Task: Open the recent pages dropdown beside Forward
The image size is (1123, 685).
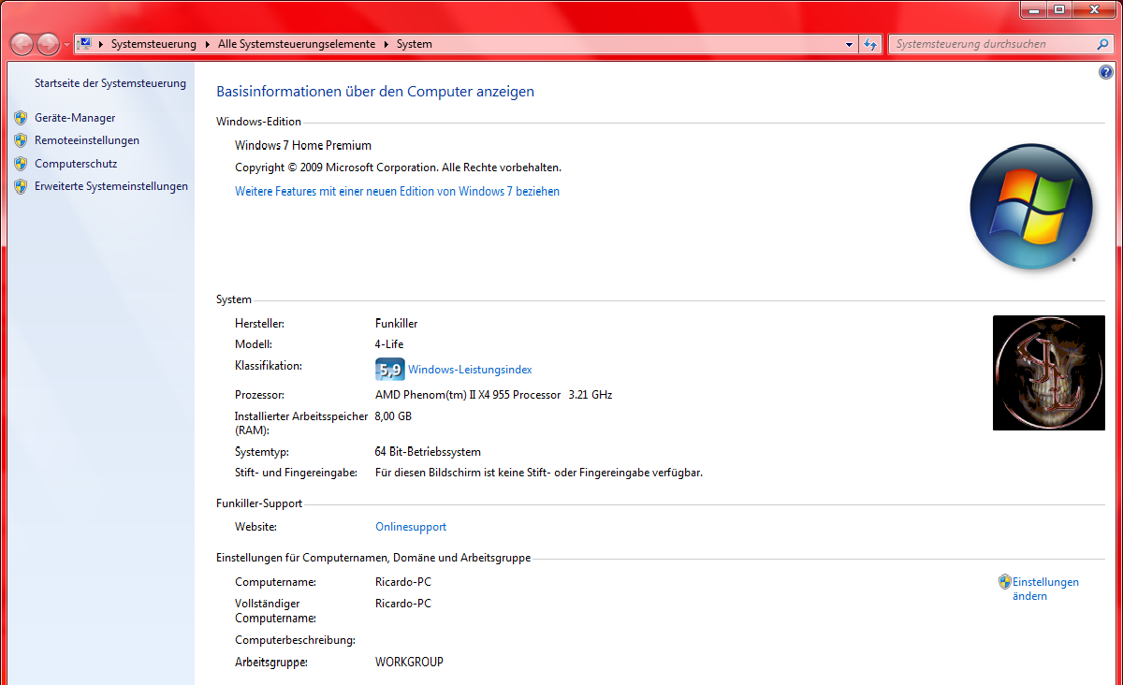Action: point(66,45)
